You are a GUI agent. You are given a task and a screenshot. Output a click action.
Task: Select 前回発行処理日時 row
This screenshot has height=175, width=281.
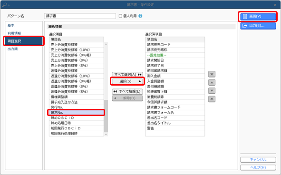(77, 134)
